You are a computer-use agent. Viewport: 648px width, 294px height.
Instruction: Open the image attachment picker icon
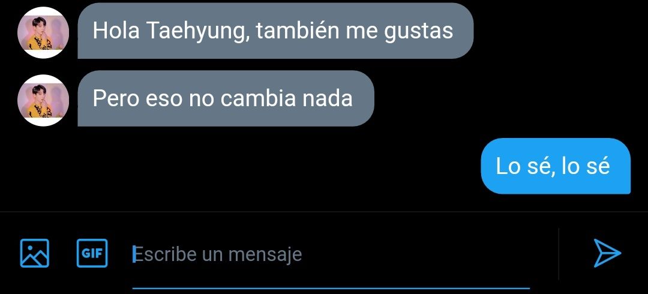35,253
